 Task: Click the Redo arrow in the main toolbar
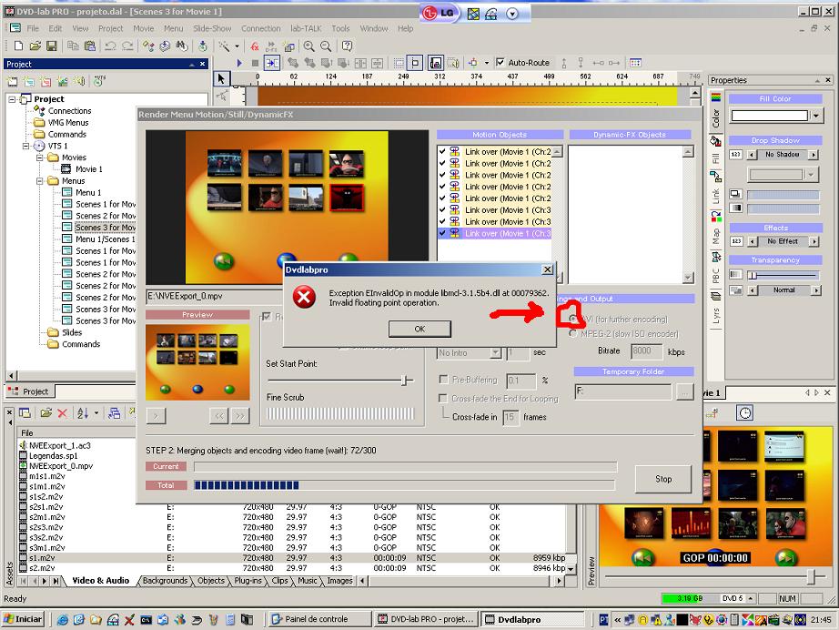click(127, 46)
